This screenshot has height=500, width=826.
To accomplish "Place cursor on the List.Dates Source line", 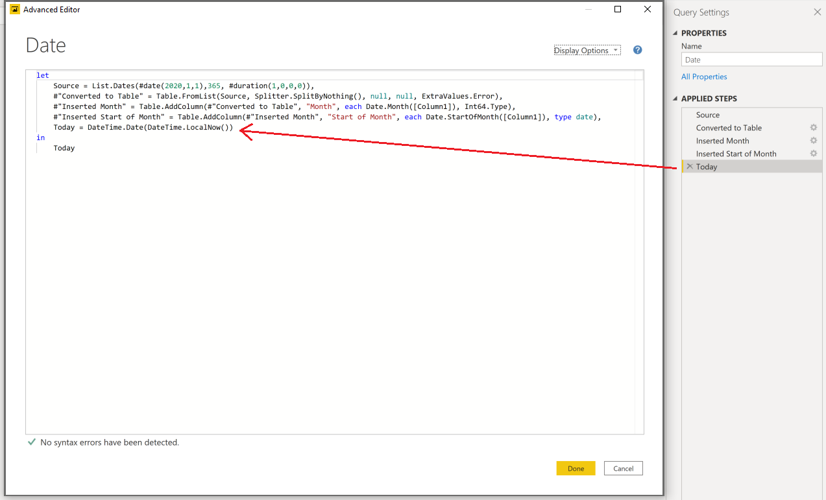I will pos(184,86).
